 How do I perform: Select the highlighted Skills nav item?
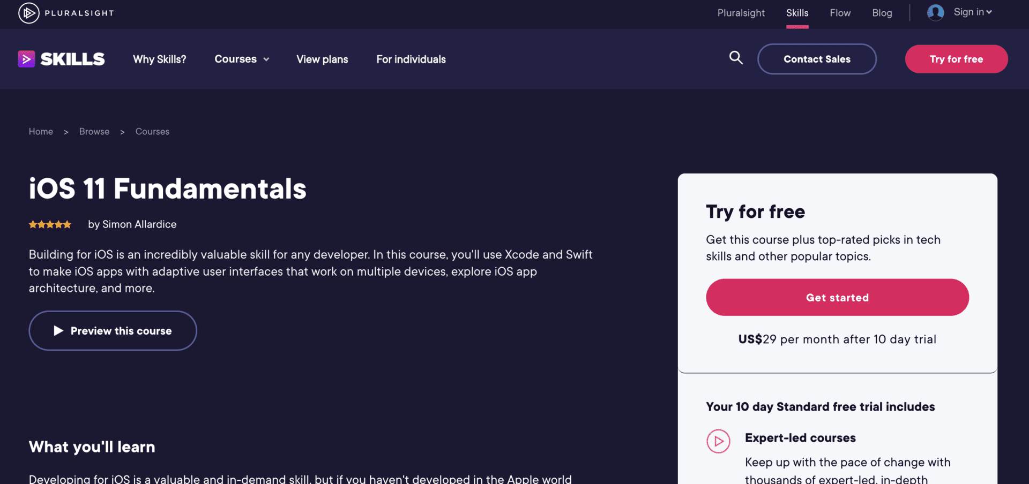[797, 13]
